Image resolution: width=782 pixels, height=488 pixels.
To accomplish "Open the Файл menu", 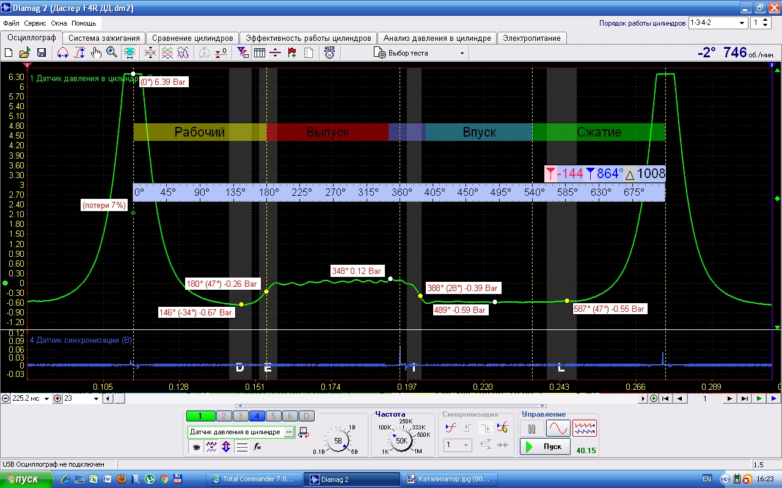I will click(x=11, y=23).
